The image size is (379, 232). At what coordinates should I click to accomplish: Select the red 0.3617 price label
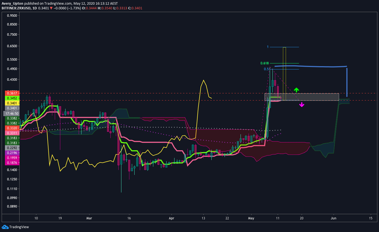pyautogui.click(x=12, y=93)
